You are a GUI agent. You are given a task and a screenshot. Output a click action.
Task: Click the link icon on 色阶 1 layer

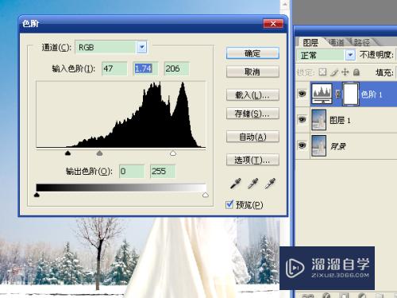coord(337,94)
